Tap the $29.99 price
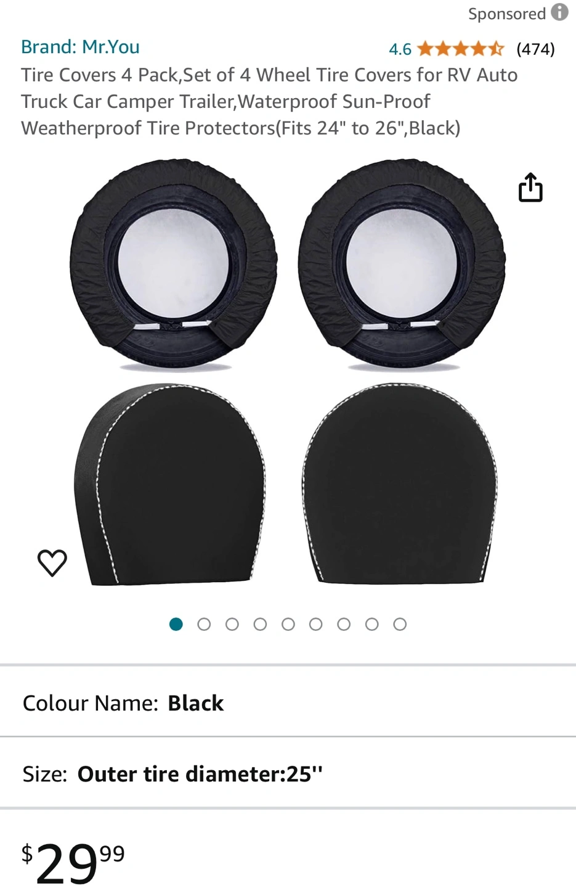This screenshot has width=576, height=888. coord(73,862)
